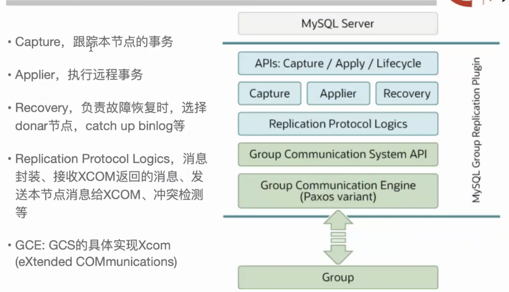Click the Recovery box in the diagram
Image resolution: width=509 pixels, height=292 pixels.
pyautogui.click(x=407, y=93)
